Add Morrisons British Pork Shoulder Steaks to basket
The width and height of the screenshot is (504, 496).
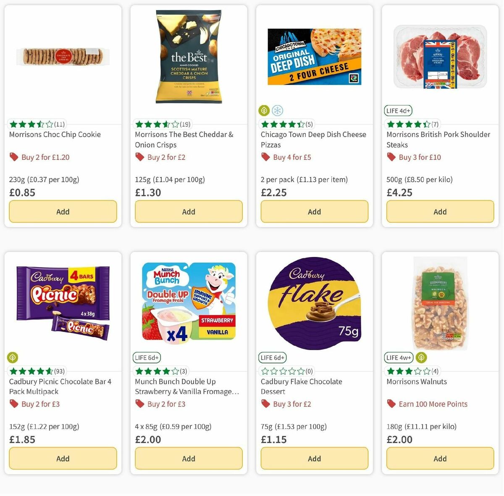(439, 211)
